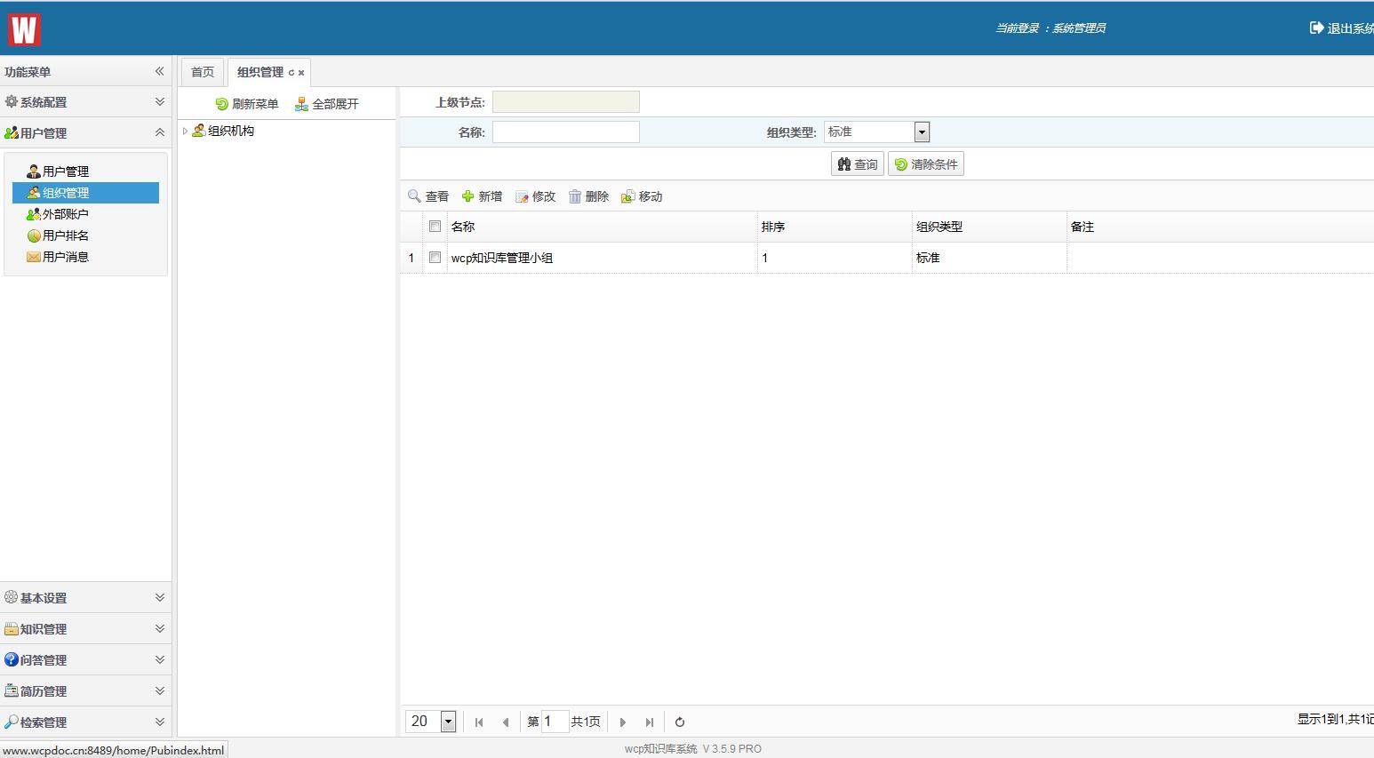Viewport: 1374px width, 758px height.
Task: Click the refresh menu button
Action: coord(247,104)
